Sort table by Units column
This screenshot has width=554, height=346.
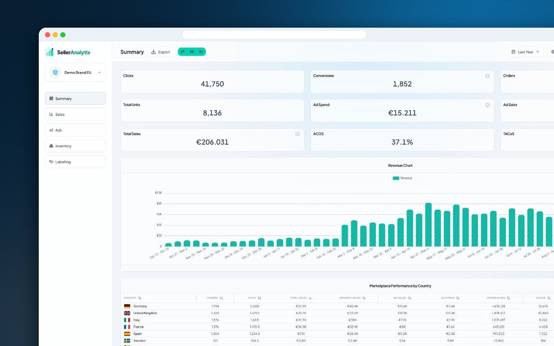point(254,298)
